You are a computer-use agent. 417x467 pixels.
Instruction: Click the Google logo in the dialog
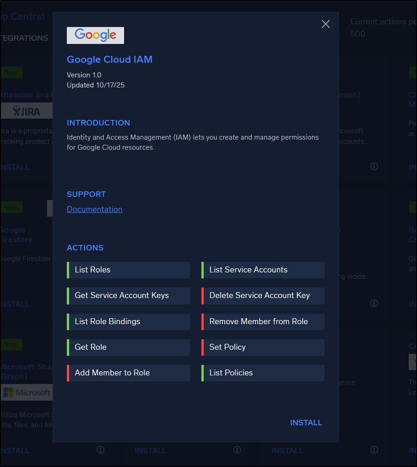(x=95, y=36)
